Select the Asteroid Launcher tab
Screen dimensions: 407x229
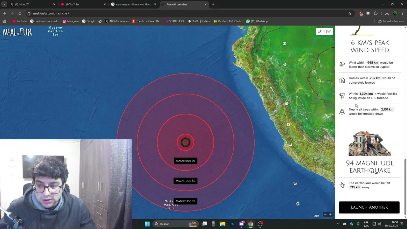pyautogui.click(x=184, y=4)
